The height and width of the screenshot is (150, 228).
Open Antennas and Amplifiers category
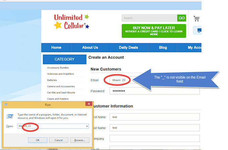[60, 74]
